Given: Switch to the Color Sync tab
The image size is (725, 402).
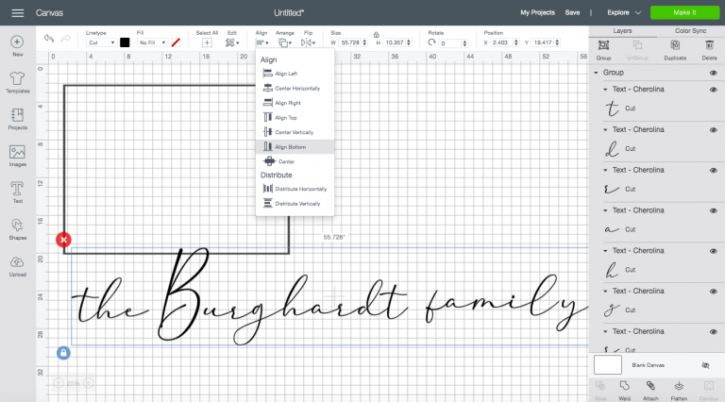Looking at the screenshot, I should tap(691, 31).
